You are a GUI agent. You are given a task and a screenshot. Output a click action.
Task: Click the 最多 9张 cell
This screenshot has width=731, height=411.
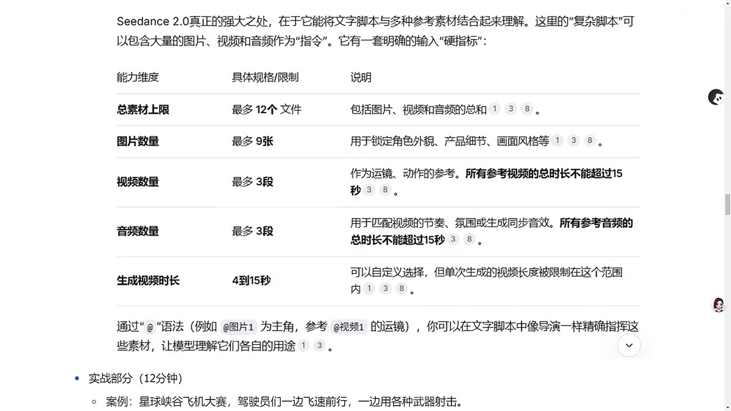coord(252,141)
